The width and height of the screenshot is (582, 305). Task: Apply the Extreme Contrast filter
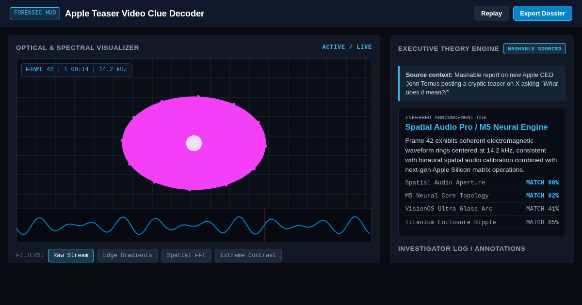point(248,256)
